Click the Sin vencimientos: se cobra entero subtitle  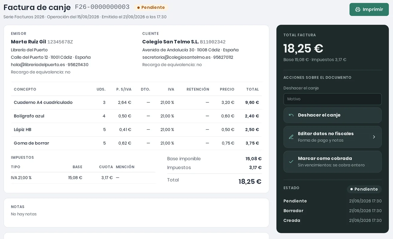(331, 165)
